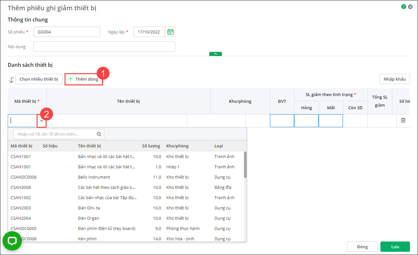This screenshot has height=255, width=418.
Task: Click the Mất quantity cell
Action: pos(331,121)
